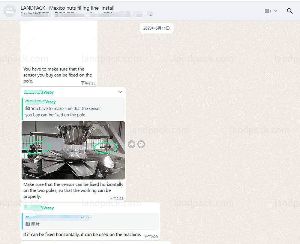Open message menu chevron on photo message
Image resolution: width=300 pixels, height=244 pixels.
tap(120, 92)
